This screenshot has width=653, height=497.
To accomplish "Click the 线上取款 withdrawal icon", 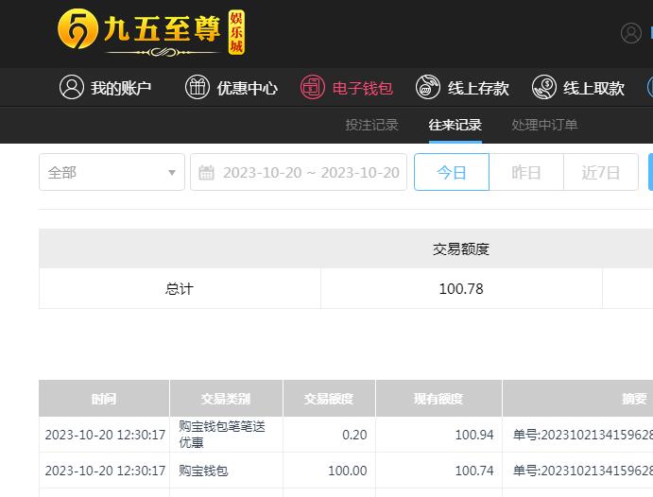I will [x=544, y=87].
